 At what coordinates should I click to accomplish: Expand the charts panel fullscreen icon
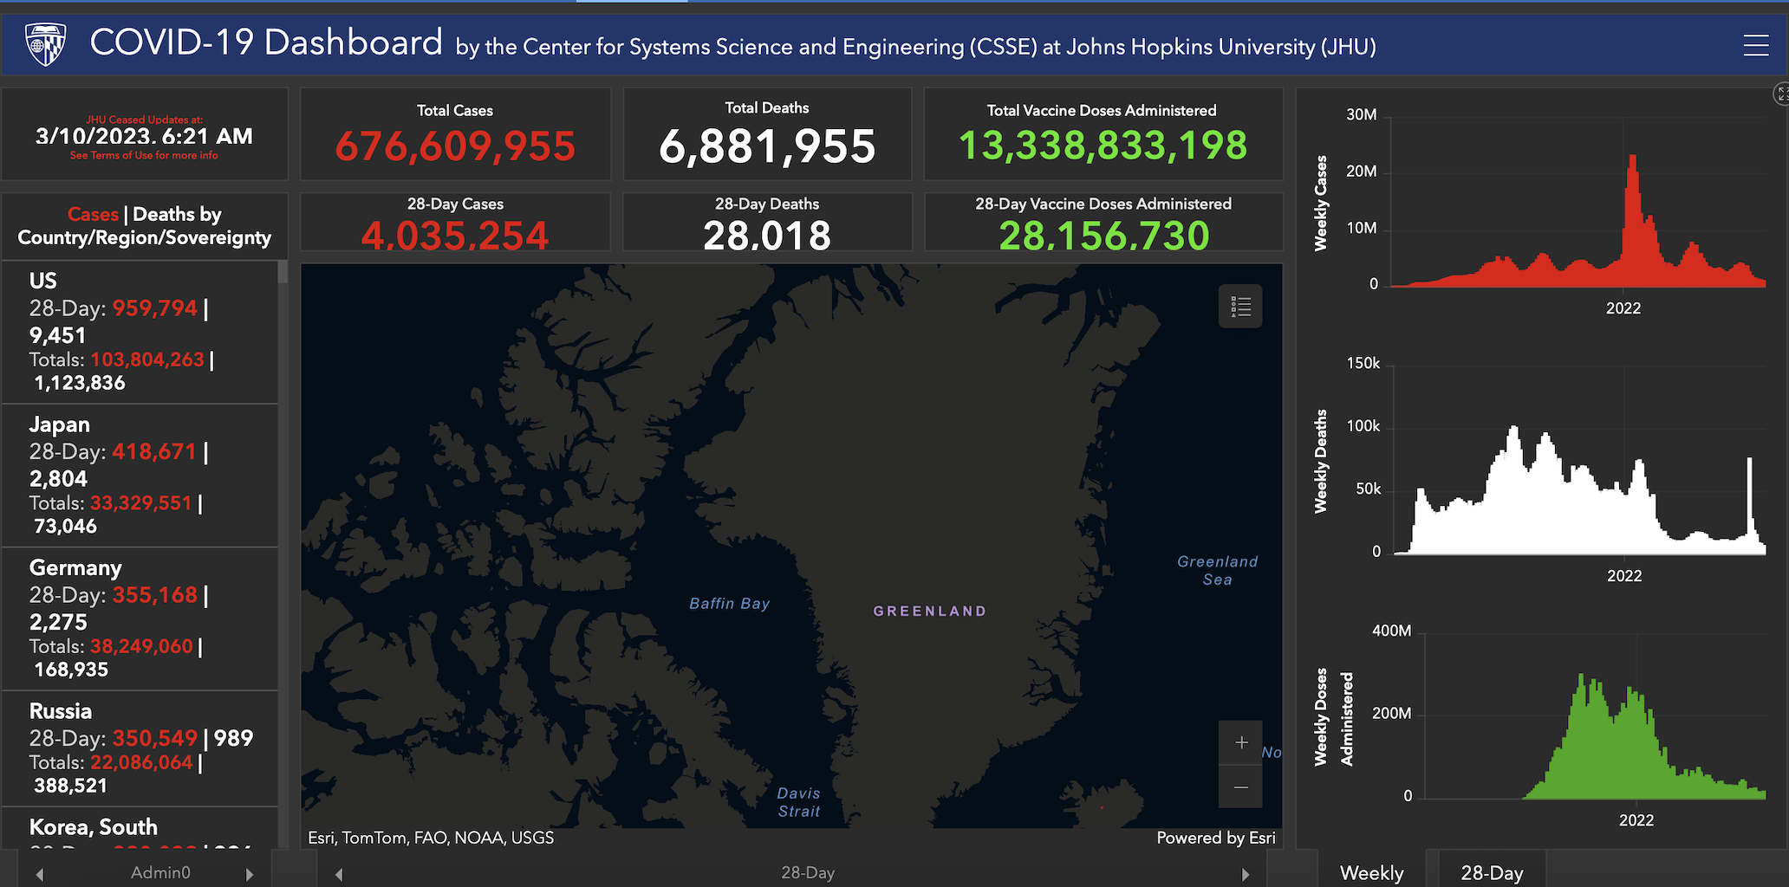point(1781,94)
